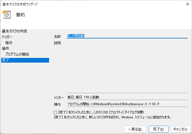Select プログラムの開始 sub-step
Viewport: 192px width, 134px height.
click(17, 54)
